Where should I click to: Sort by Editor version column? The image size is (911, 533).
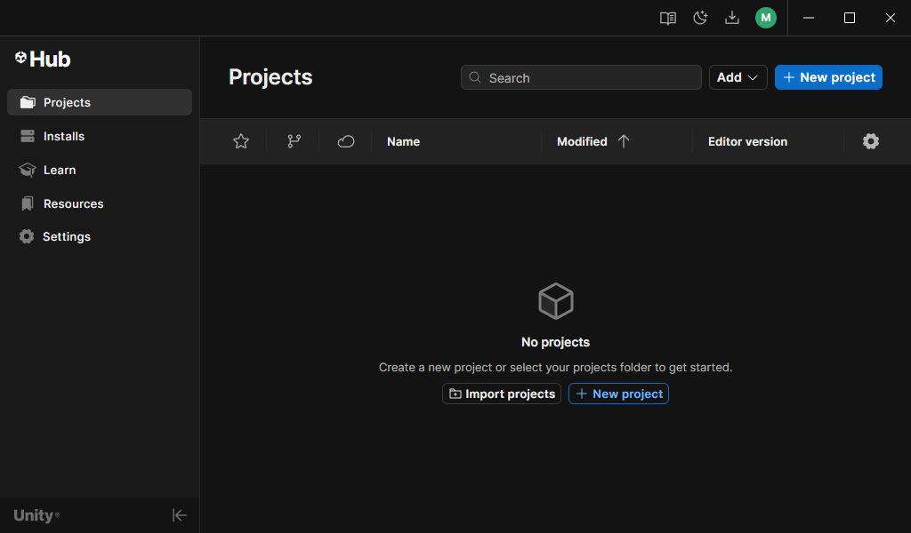747,141
